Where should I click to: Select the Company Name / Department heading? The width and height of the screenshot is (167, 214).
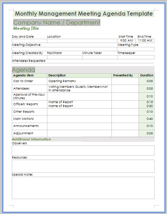coord(57,22)
